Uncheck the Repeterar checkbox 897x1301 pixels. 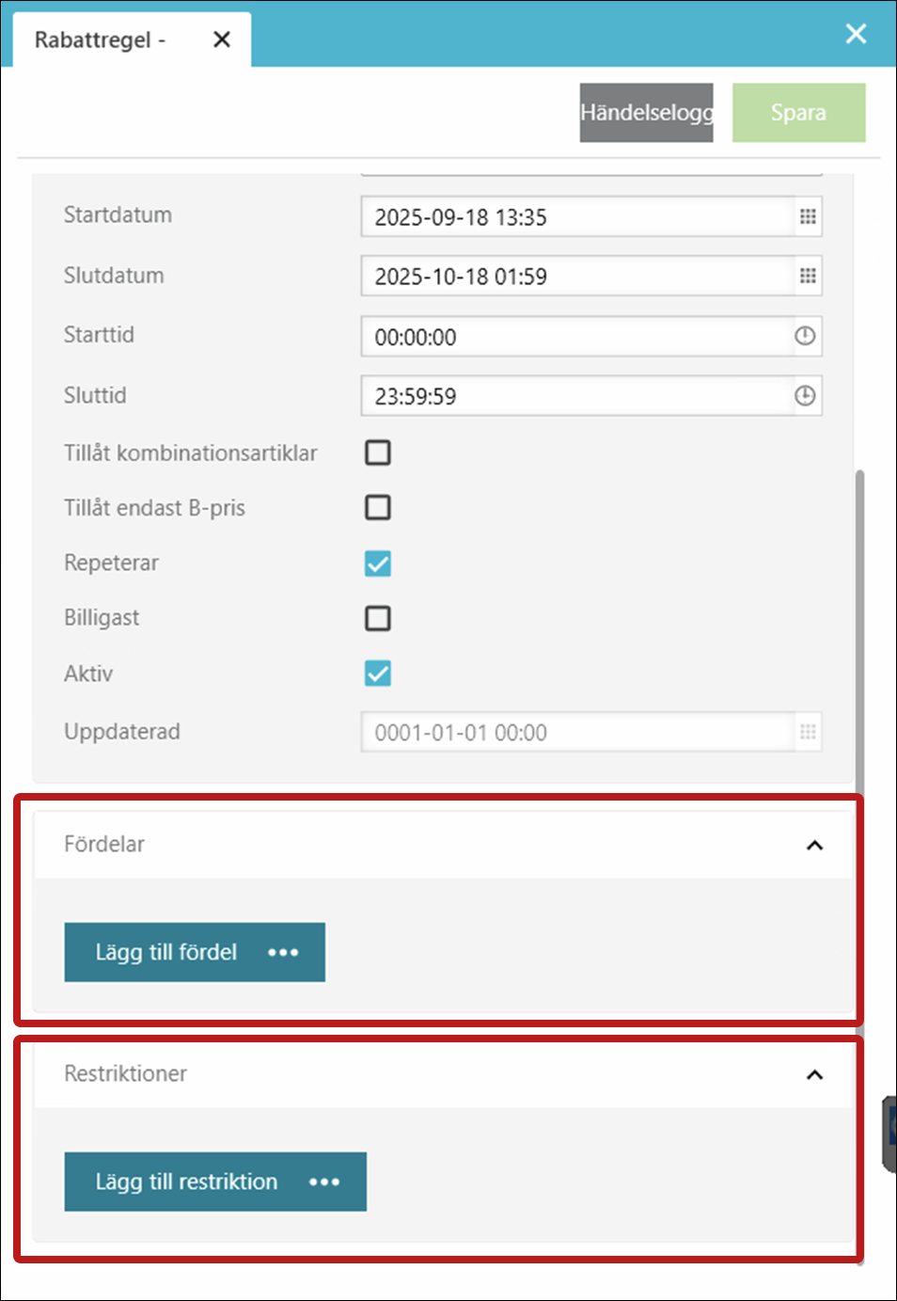point(378,563)
